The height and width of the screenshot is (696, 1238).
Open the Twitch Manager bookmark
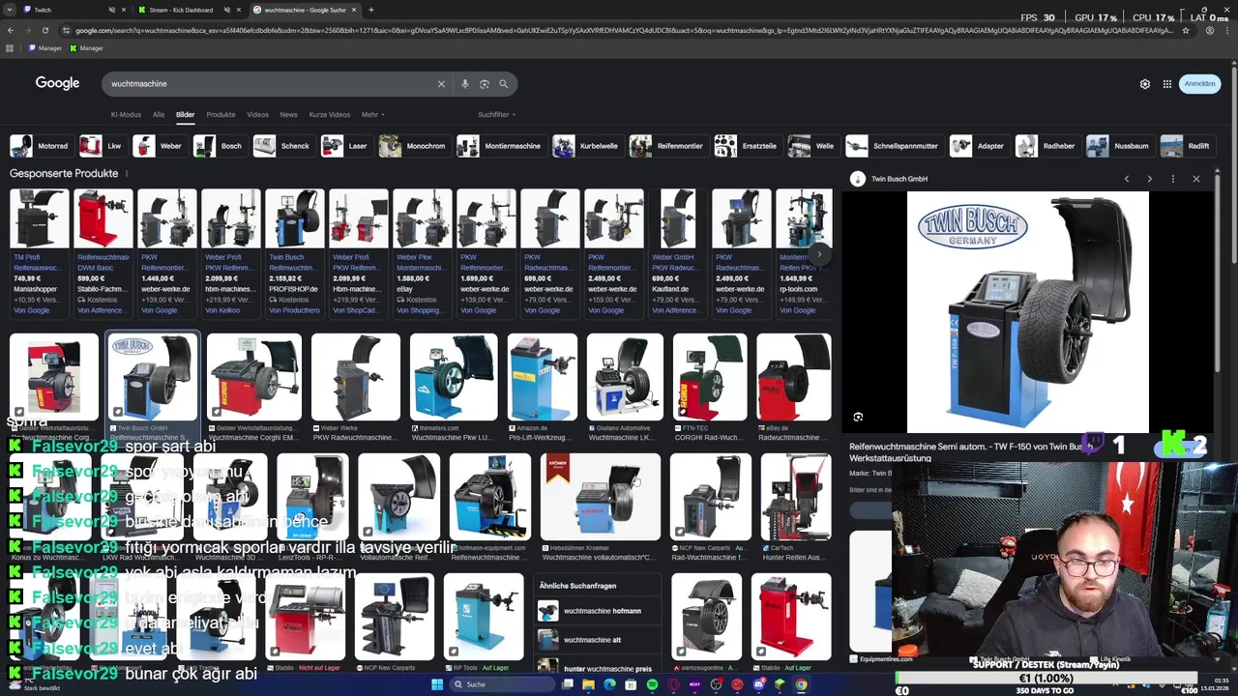coord(44,48)
